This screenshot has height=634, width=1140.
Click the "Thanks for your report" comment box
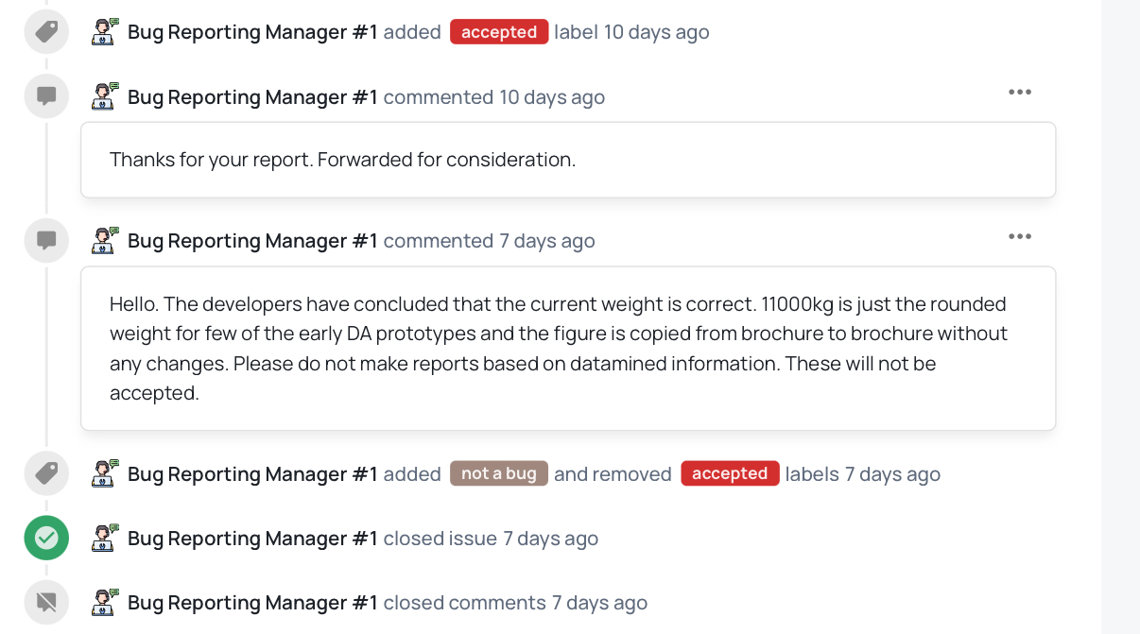[567, 160]
